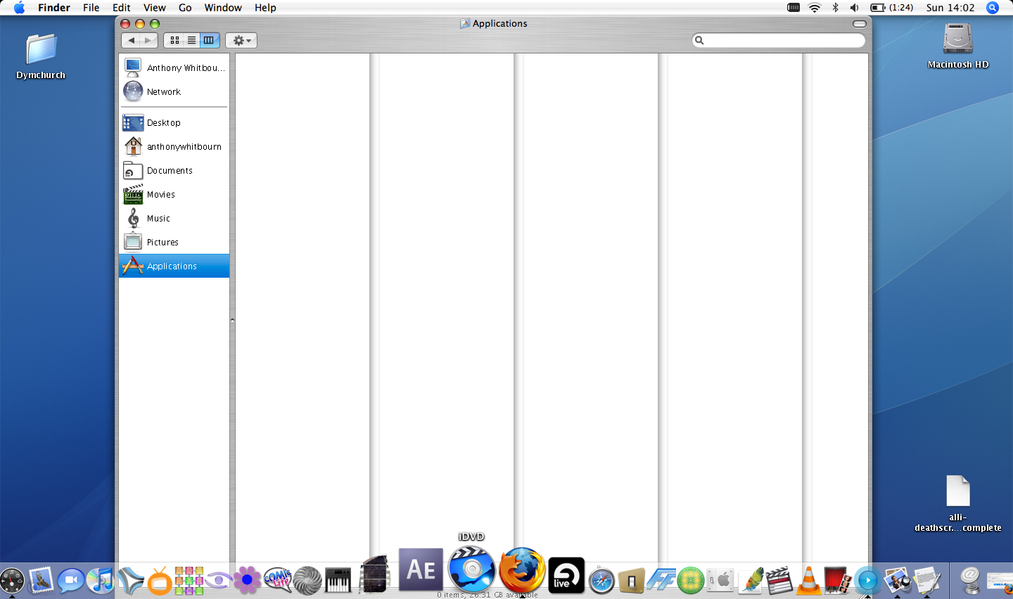
Task: Open VLC traffic cone in Dock
Action: (x=809, y=581)
